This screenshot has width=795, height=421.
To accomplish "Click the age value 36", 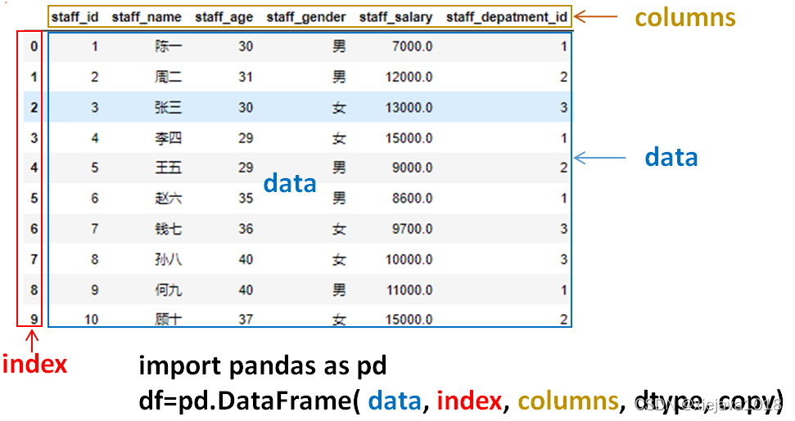I will tap(246, 229).
